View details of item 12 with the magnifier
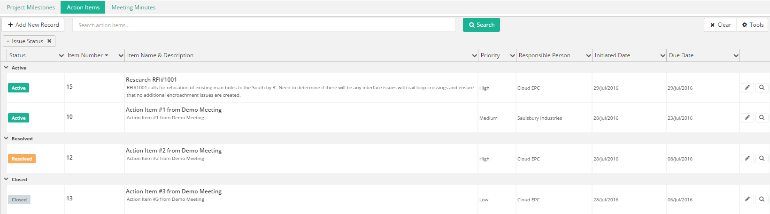Screen dimensions: 770x214 762,159
